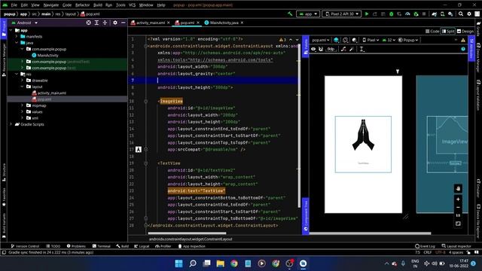Click the Windows Start button on taskbar

coord(178,263)
